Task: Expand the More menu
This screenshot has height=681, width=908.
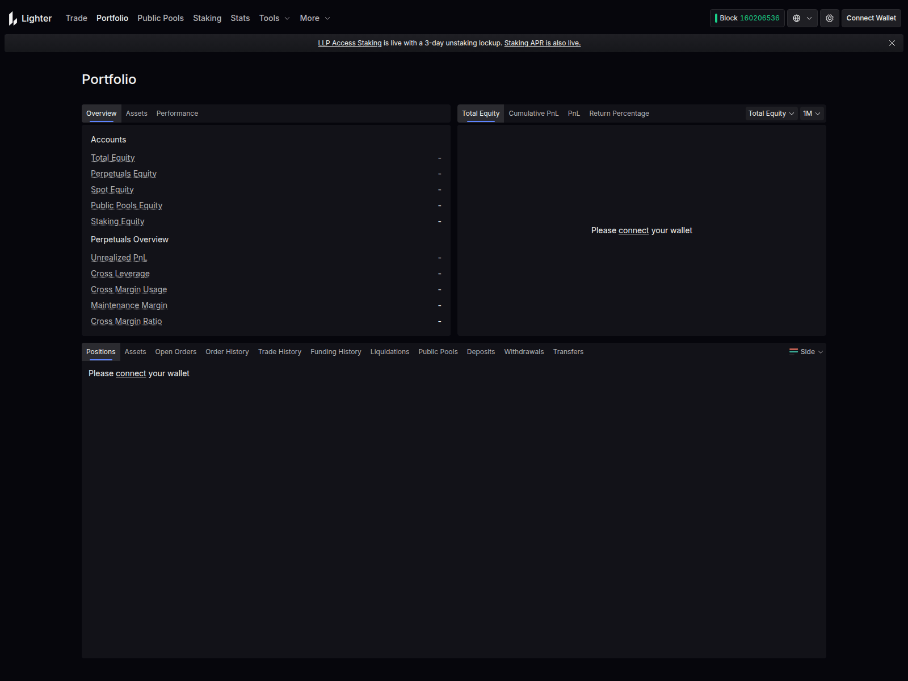Action: pos(315,18)
